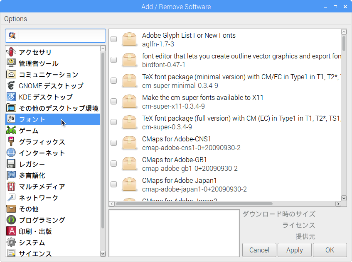This screenshot has height=262, width=352.
Task: Click the horizontal scroll-right arrow
Action: pyautogui.click(x=338, y=204)
